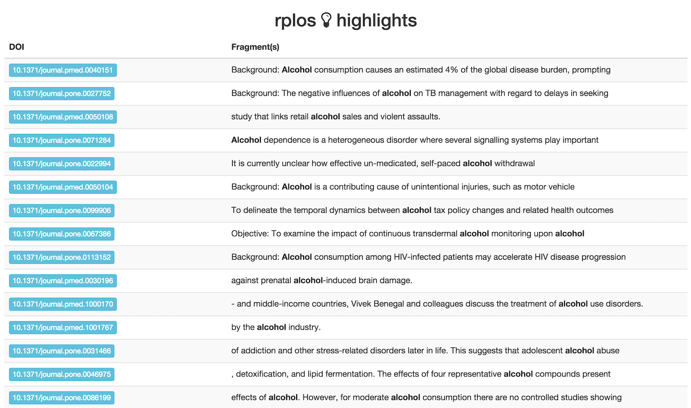Click the lightbulb icon in the title

click(326, 20)
